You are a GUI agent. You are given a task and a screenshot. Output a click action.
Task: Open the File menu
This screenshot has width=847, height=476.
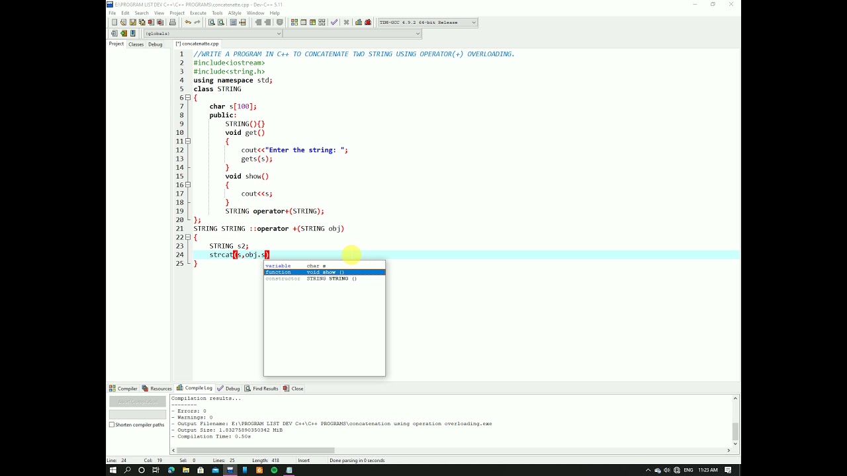coord(112,13)
